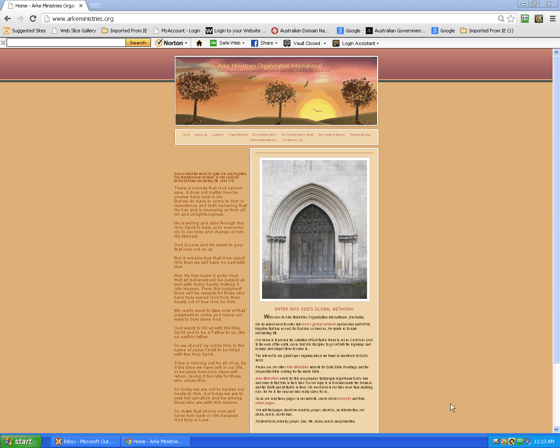Expand the Vault Closed dropdown
Viewport: 560px width, 448px height.
(x=325, y=43)
